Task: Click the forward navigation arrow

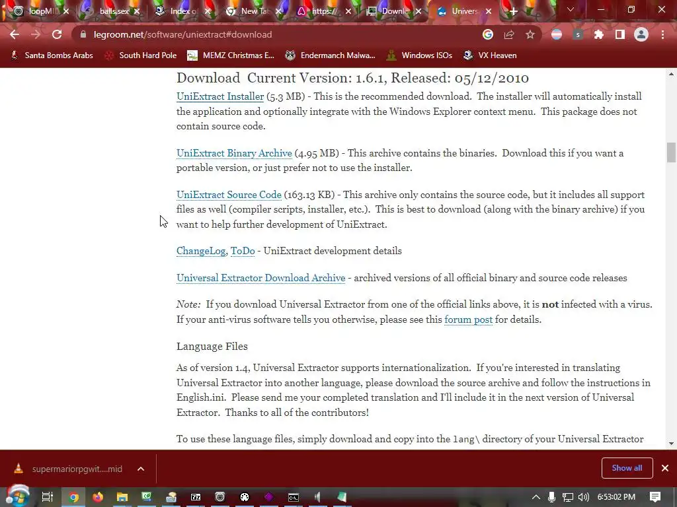Action: pos(36,34)
